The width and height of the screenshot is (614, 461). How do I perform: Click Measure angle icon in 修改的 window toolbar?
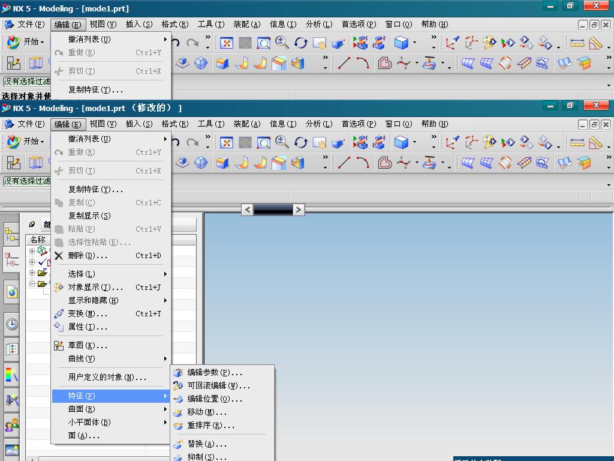pyautogui.click(x=595, y=142)
